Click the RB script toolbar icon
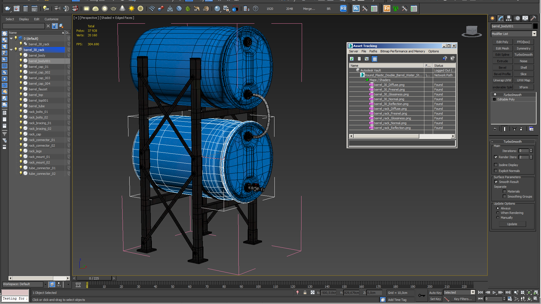Image resolution: width=541 pixels, height=304 pixels. [343, 9]
